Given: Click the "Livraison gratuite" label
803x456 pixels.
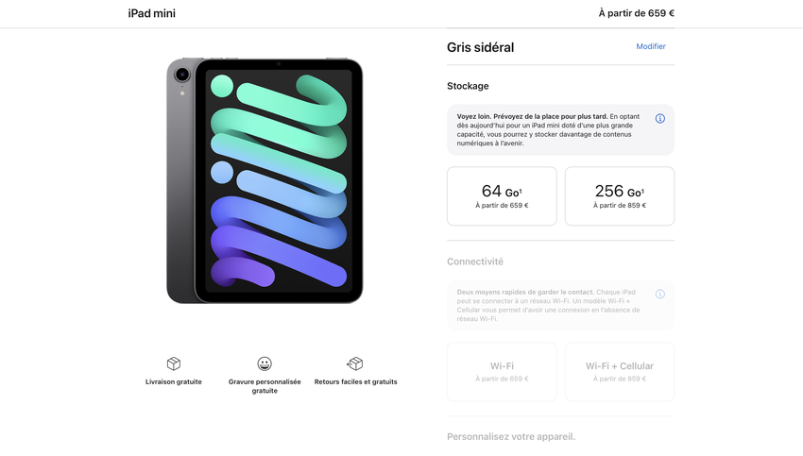Looking at the screenshot, I should tap(174, 382).
